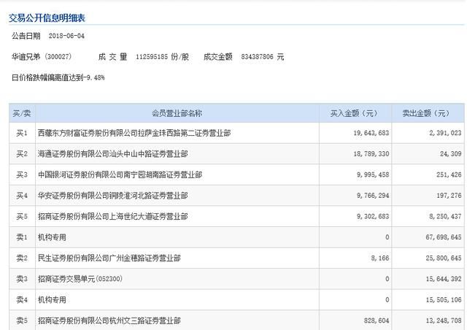
Task: Click sell amount 15,644,392
Action: tap(444, 279)
